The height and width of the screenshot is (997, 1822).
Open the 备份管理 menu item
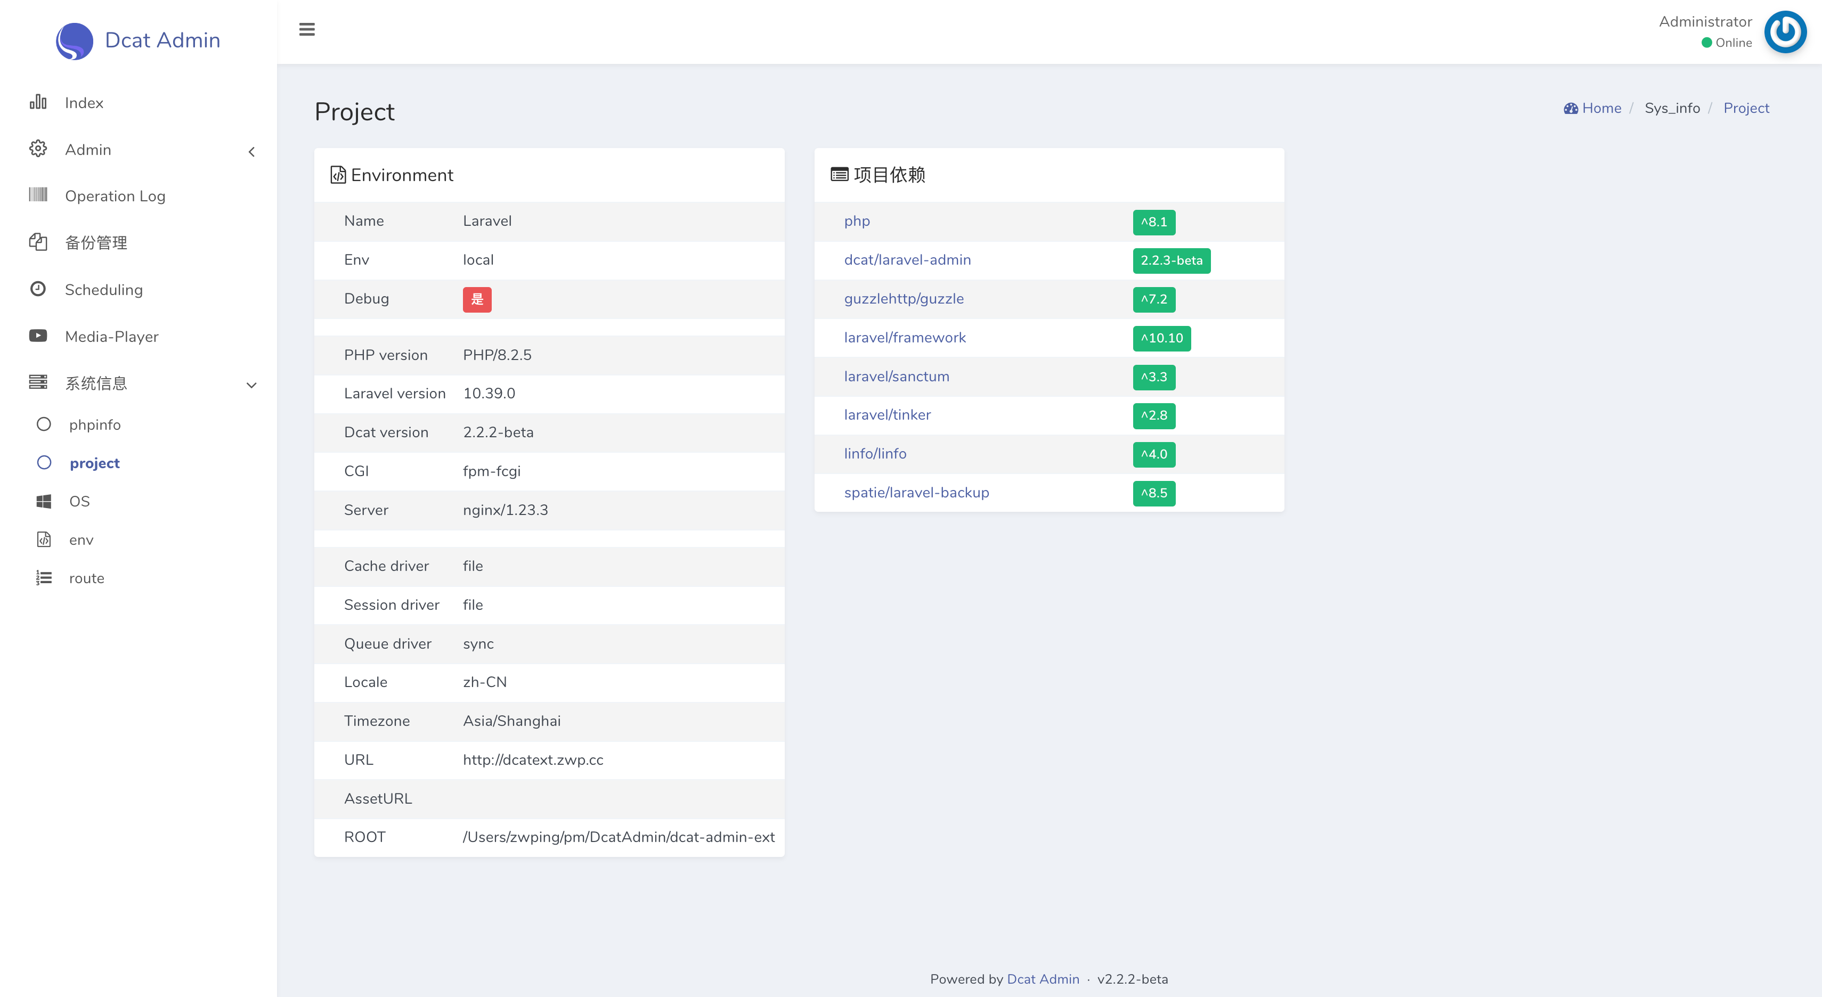pos(96,242)
